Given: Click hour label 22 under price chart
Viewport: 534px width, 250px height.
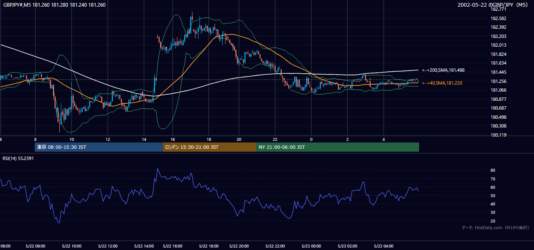Looking at the screenshot, I should click(275, 139).
